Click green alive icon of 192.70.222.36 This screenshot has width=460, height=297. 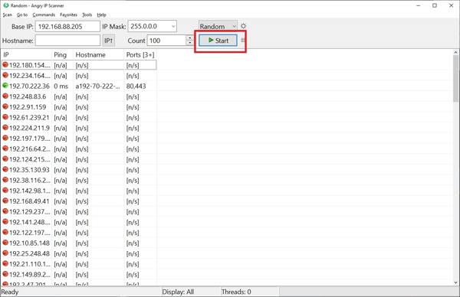5,86
